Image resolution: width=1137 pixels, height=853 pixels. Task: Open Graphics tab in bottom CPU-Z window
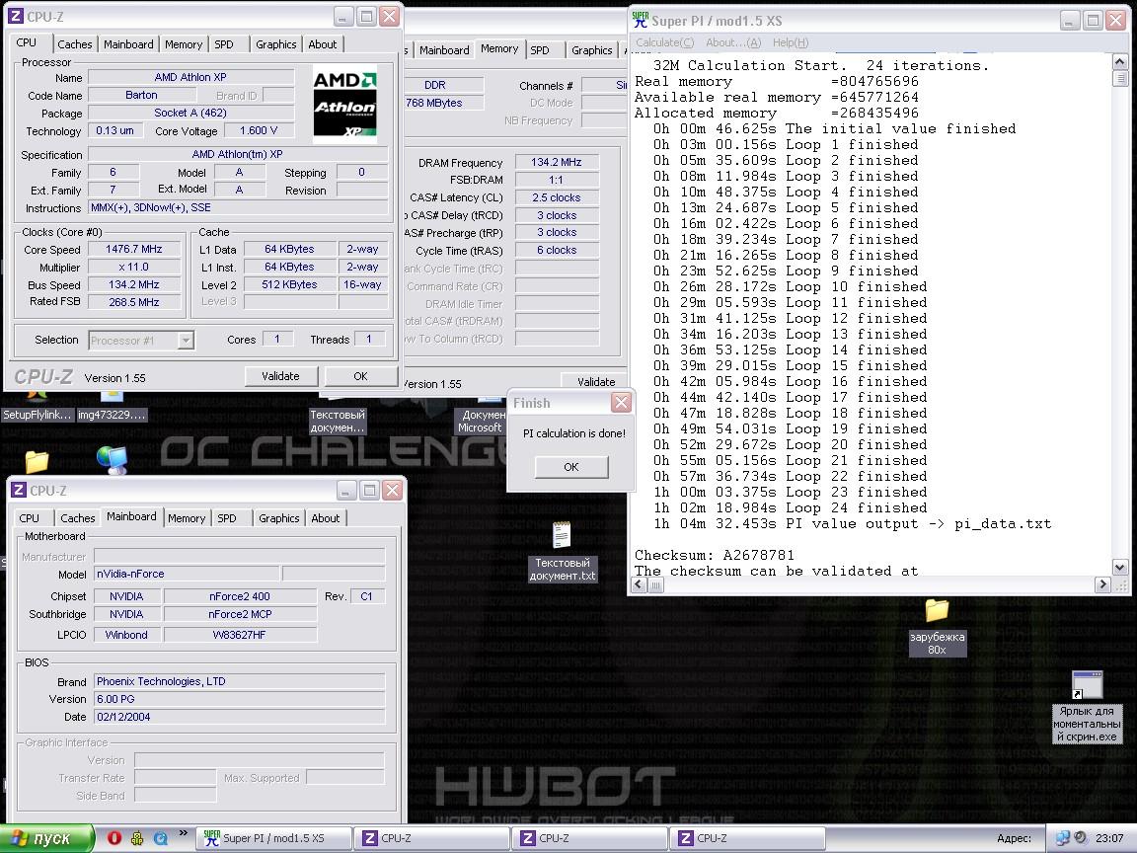click(278, 518)
